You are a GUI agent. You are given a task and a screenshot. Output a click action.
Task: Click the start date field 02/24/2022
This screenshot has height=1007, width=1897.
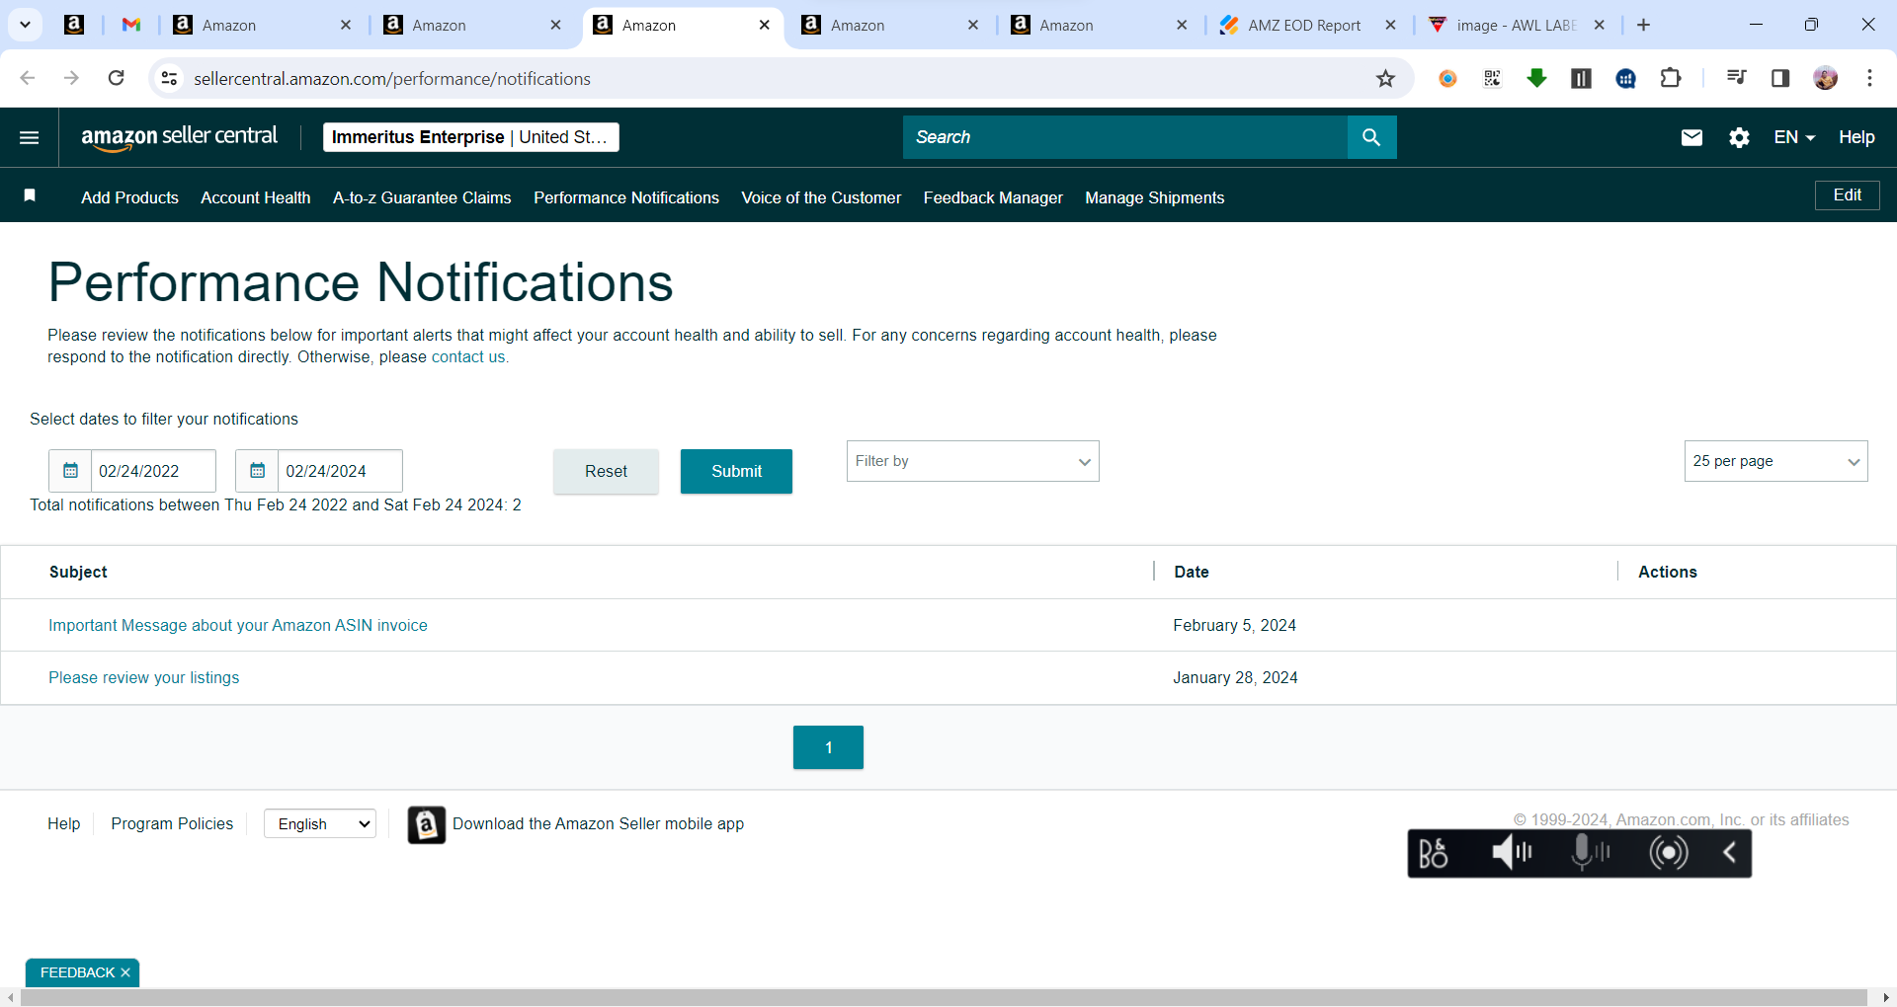[x=153, y=471]
